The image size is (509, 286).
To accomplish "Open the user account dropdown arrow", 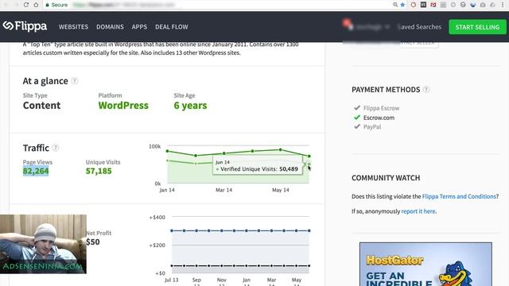I will tap(387, 27).
